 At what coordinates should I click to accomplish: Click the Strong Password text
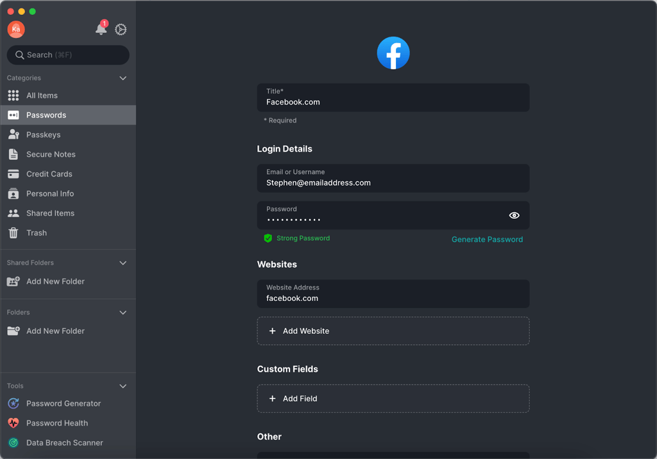tap(303, 238)
